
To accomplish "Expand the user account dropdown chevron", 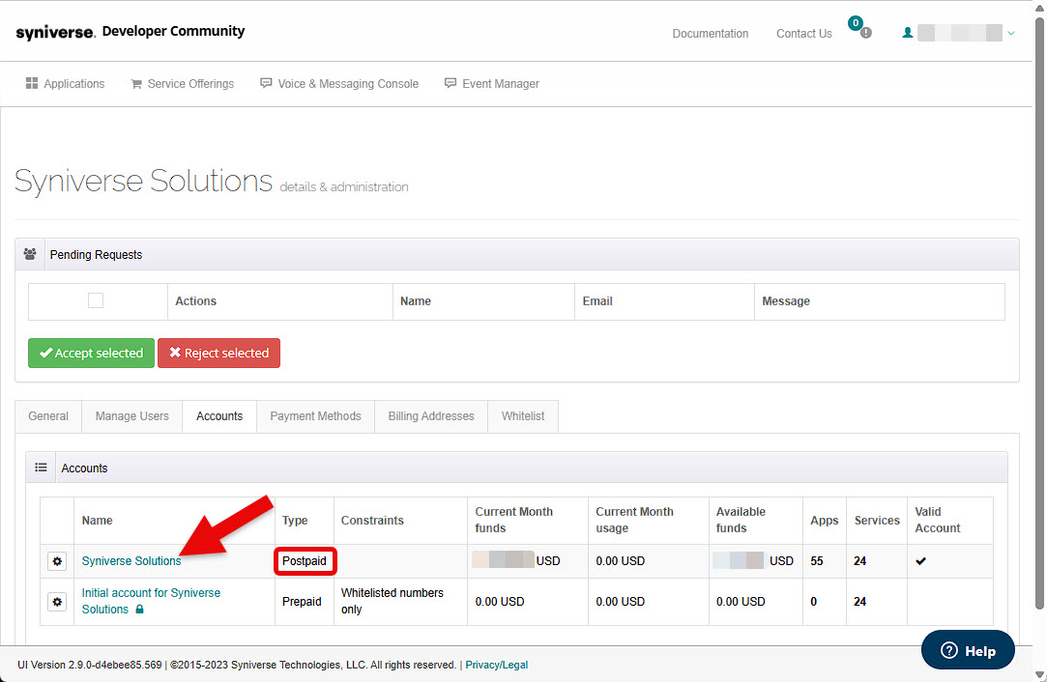I will 1011,33.
